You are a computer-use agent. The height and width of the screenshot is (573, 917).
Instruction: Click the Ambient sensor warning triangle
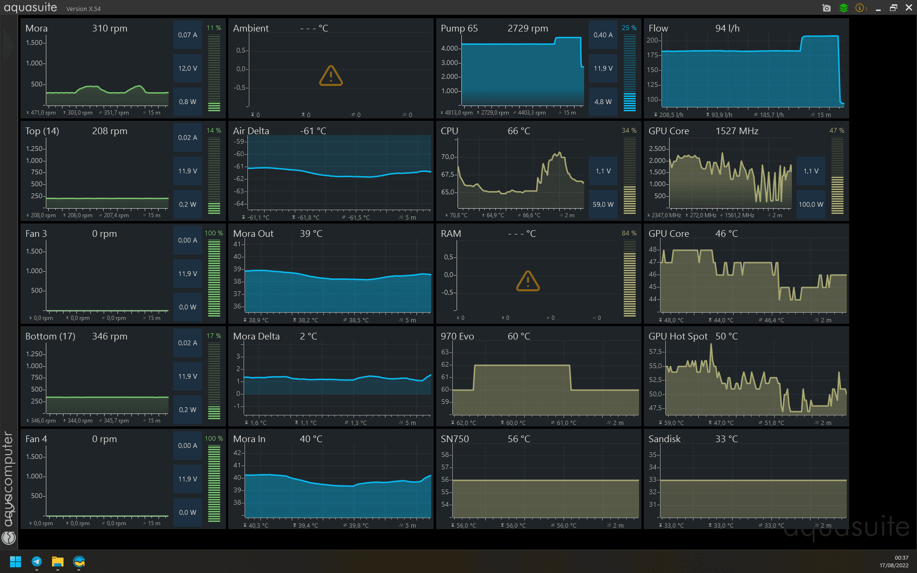click(x=331, y=76)
